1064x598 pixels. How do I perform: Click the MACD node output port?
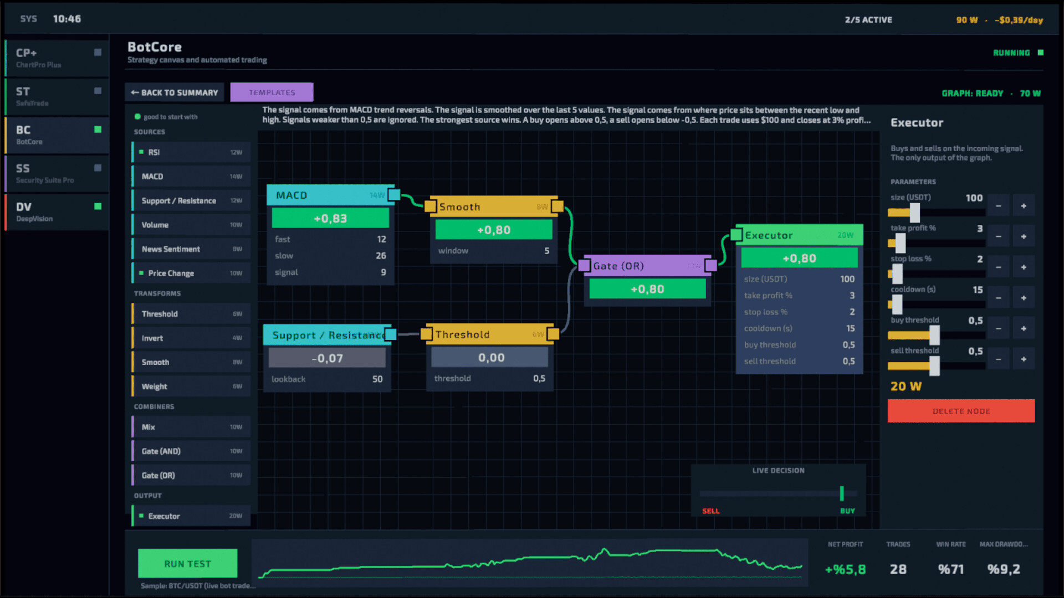(394, 195)
